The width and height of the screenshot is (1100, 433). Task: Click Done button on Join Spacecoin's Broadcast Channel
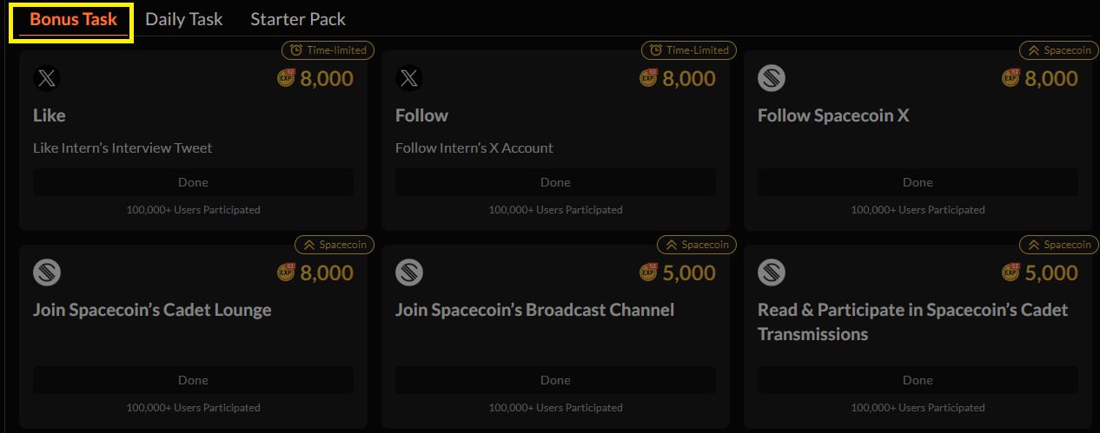555,380
